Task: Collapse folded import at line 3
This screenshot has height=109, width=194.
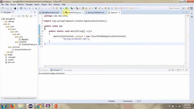Action: (43, 21)
